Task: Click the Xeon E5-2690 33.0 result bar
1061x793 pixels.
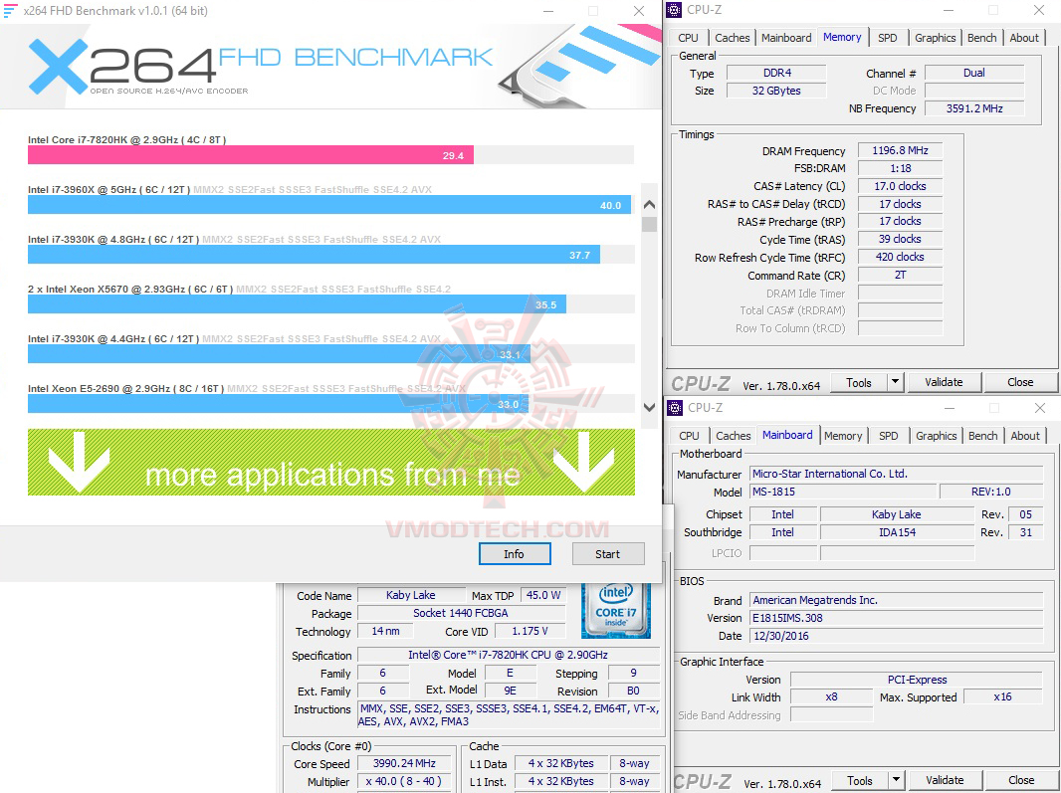Action: 278,404
